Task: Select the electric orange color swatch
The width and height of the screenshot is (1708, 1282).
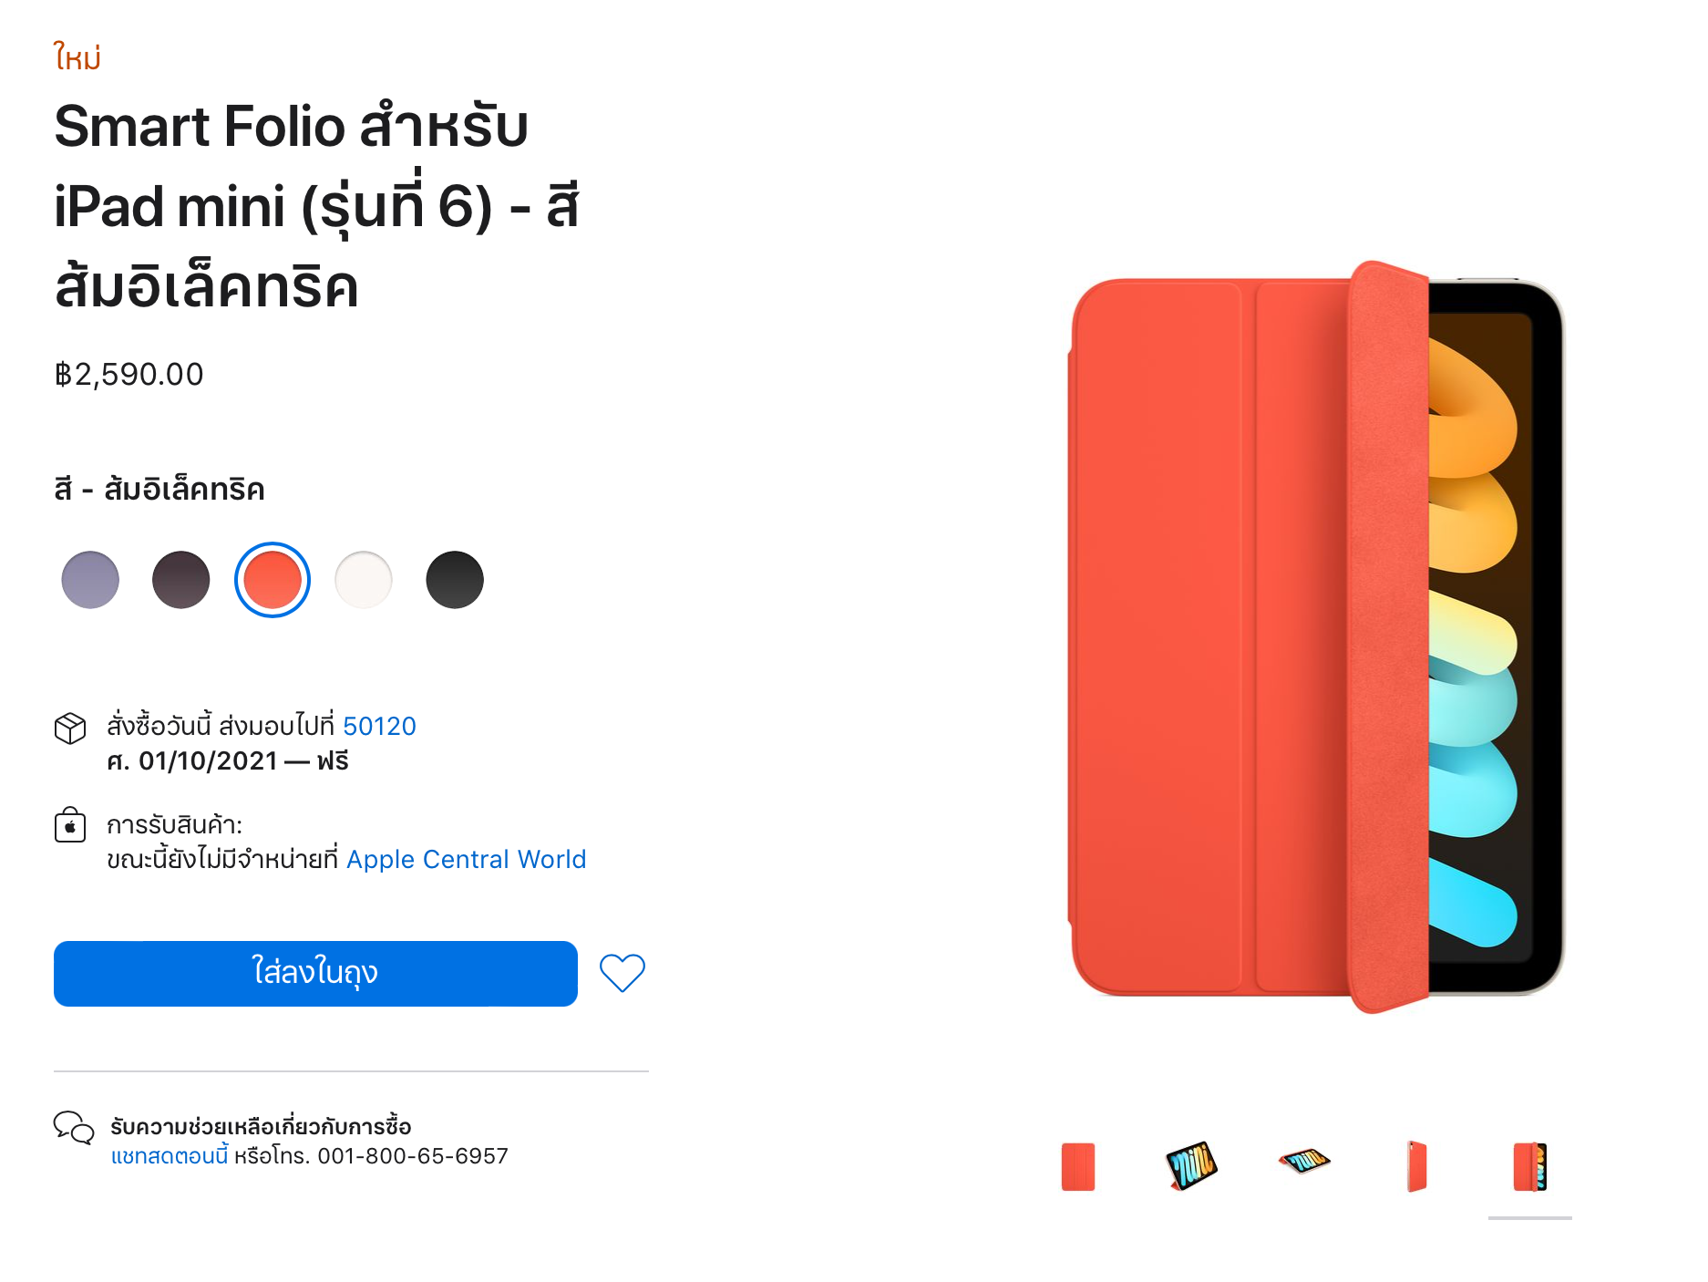Action: 273,580
